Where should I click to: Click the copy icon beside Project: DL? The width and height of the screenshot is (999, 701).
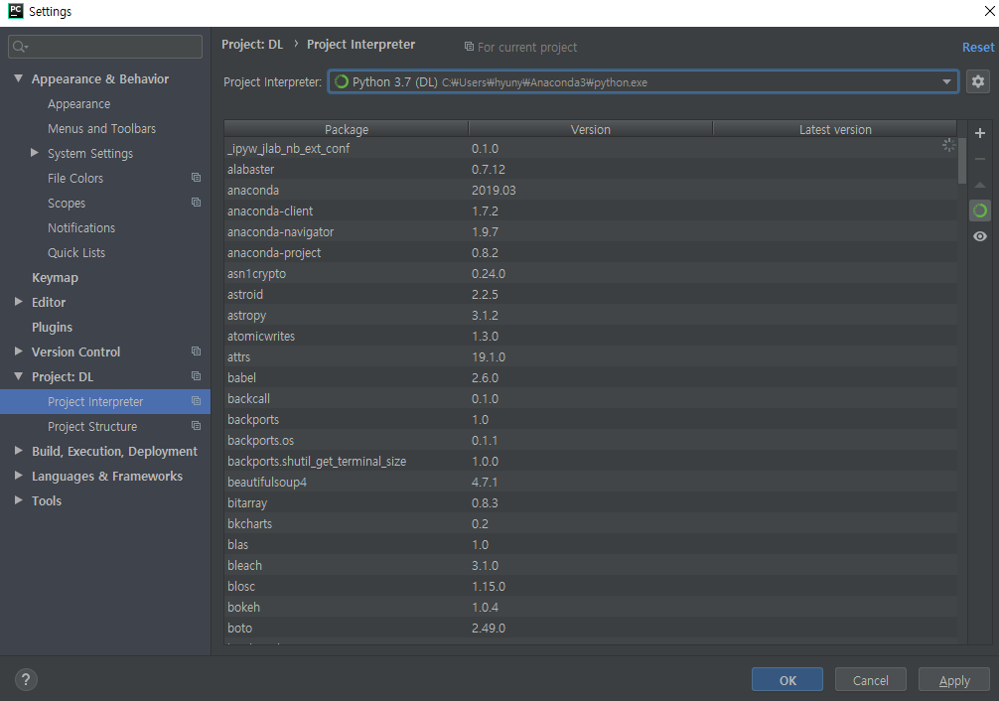pyautogui.click(x=197, y=376)
